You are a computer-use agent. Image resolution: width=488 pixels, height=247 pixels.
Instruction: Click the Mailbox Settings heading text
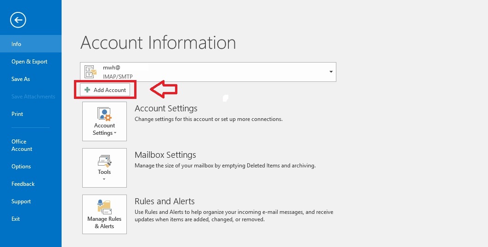(x=165, y=155)
